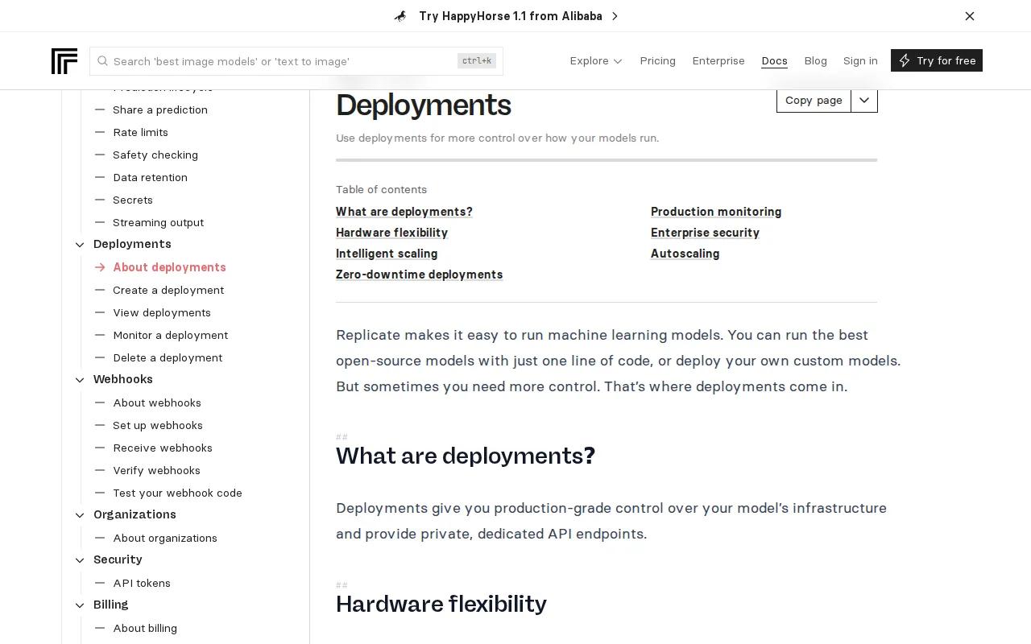The image size is (1031, 644).
Task: Click the Hardware flexibility heading
Action: tap(441, 604)
